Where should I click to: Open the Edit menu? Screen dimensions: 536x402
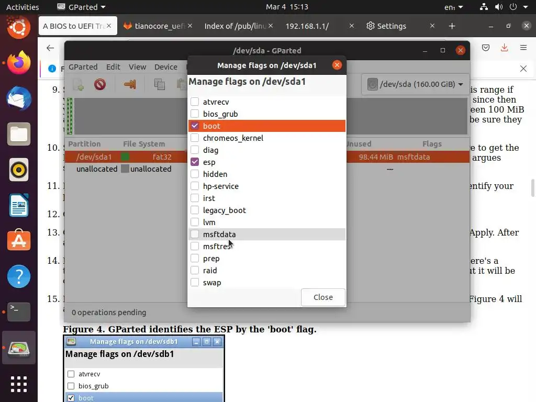tap(113, 67)
